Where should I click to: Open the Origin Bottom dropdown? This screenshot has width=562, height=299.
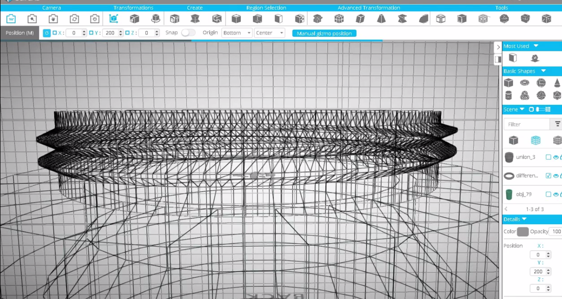pos(237,33)
